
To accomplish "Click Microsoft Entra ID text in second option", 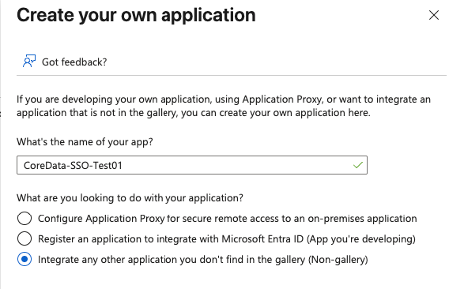I will click(x=262, y=239).
